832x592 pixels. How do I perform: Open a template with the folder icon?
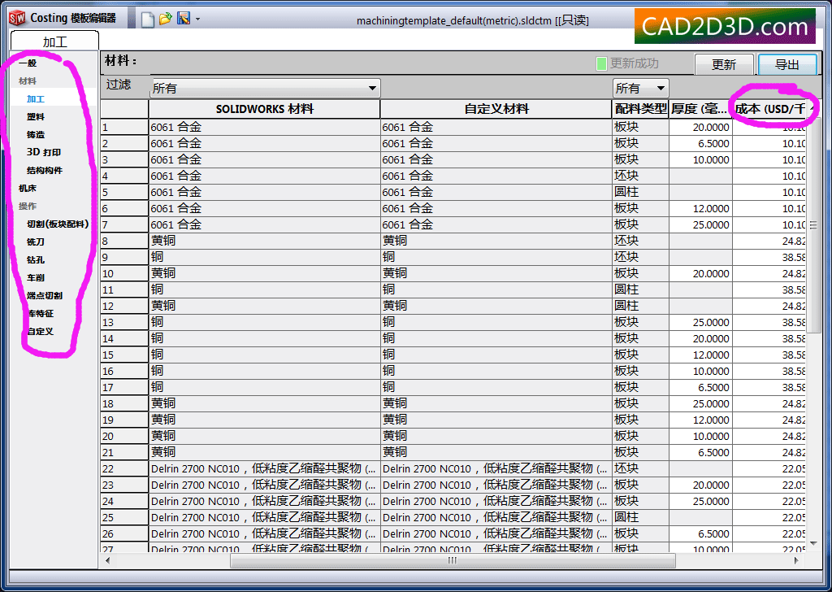166,20
